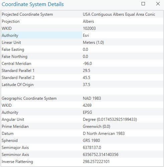Viewport: 164px width, 167px height.
Task: Select the Projected Coordinate System row
Action: [x=82, y=14]
